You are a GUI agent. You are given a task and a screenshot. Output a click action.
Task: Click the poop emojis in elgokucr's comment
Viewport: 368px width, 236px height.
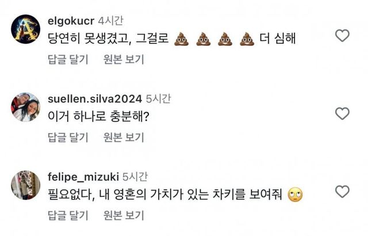(214, 39)
